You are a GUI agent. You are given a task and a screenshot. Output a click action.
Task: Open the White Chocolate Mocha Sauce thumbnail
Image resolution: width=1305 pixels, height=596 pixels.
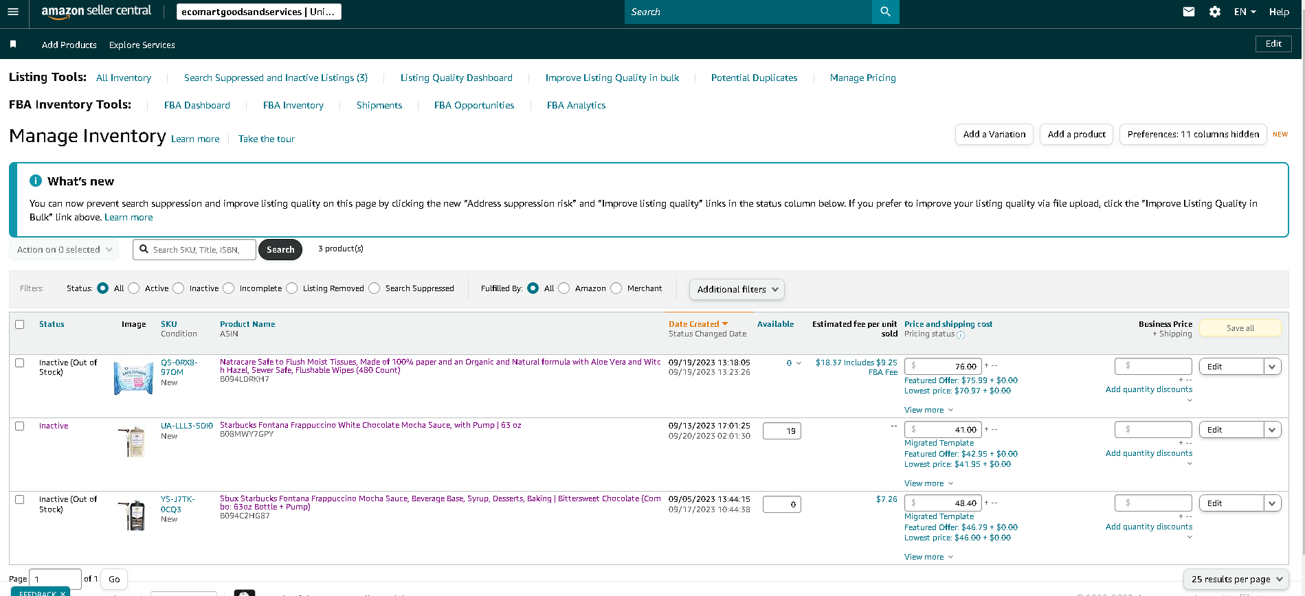pos(133,442)
